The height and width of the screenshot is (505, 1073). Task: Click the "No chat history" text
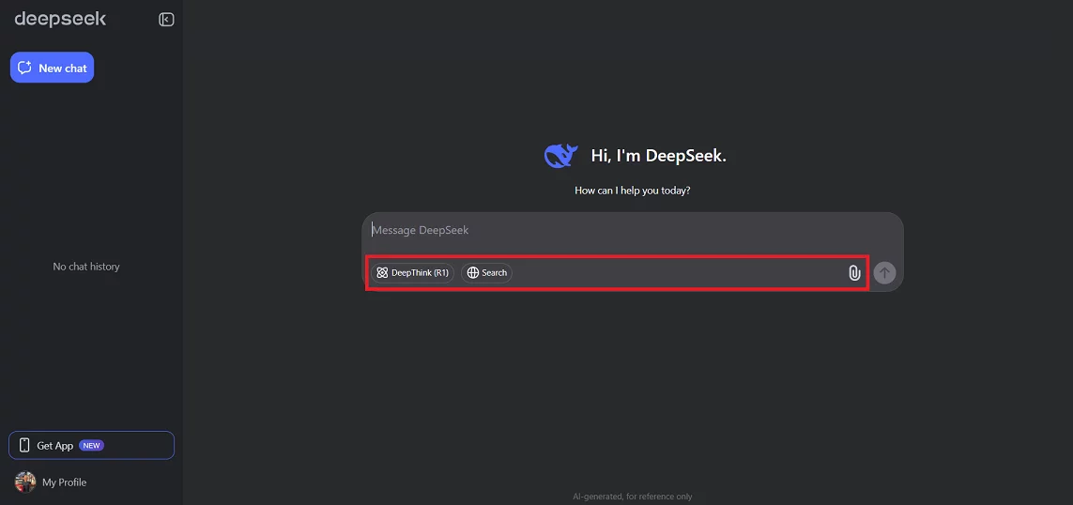86,267
